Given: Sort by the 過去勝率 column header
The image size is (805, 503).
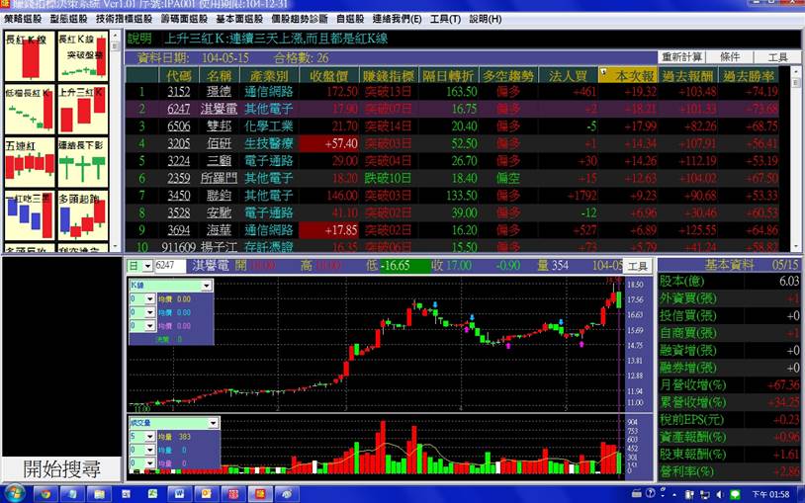Looking at the screenshot, I should [748, 76].
